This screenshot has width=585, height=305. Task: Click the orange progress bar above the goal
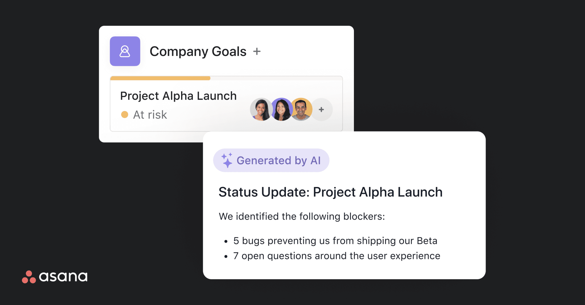pos(160,78)
